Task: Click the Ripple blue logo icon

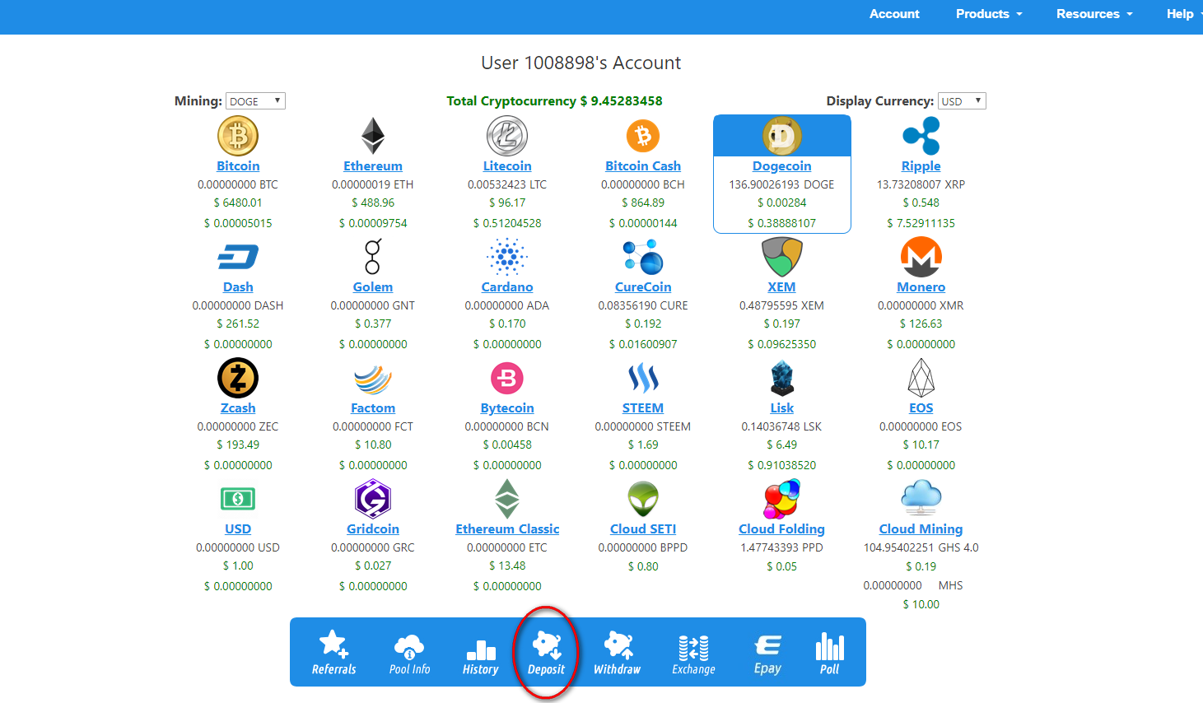Action: tap(921, 136)
